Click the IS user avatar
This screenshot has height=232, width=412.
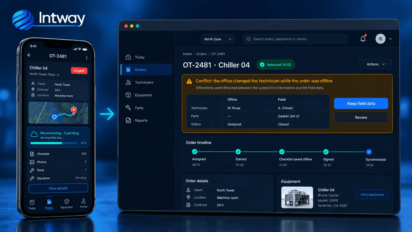pos(380,39)
